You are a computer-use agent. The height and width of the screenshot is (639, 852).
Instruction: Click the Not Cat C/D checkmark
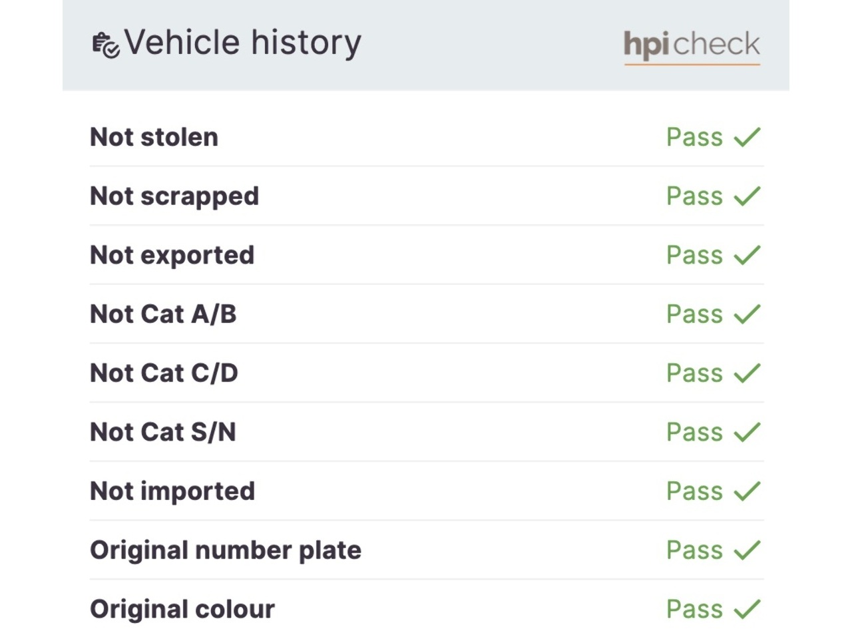(x=747, y=373)
